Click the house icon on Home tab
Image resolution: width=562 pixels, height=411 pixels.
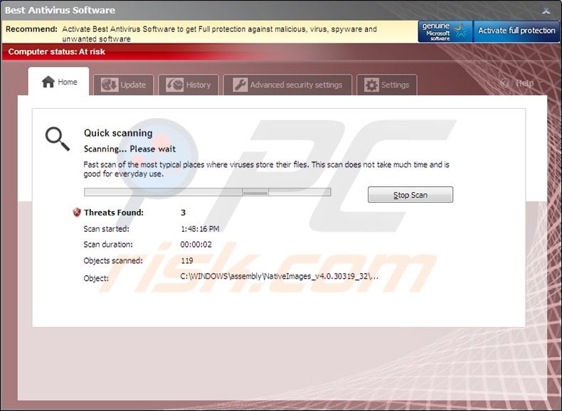[x=48, y=82]
